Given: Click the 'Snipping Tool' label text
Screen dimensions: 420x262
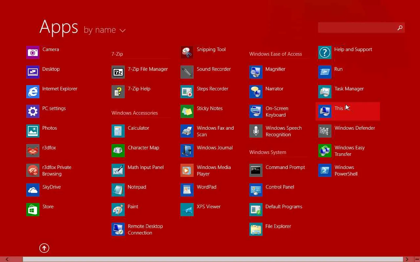Looking at the screenshot, I should pos(211,49).
